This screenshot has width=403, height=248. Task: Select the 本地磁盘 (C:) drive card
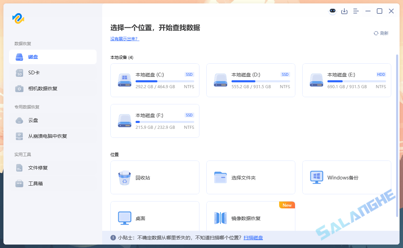coord(155,80)
